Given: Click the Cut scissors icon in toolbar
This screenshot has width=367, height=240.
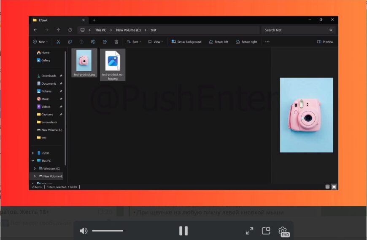Looking at the screenshot, I should click(58, 42).
